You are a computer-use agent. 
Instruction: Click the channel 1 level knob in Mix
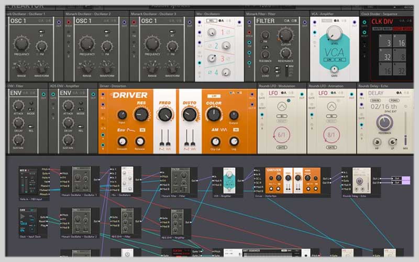pos(212,32)
